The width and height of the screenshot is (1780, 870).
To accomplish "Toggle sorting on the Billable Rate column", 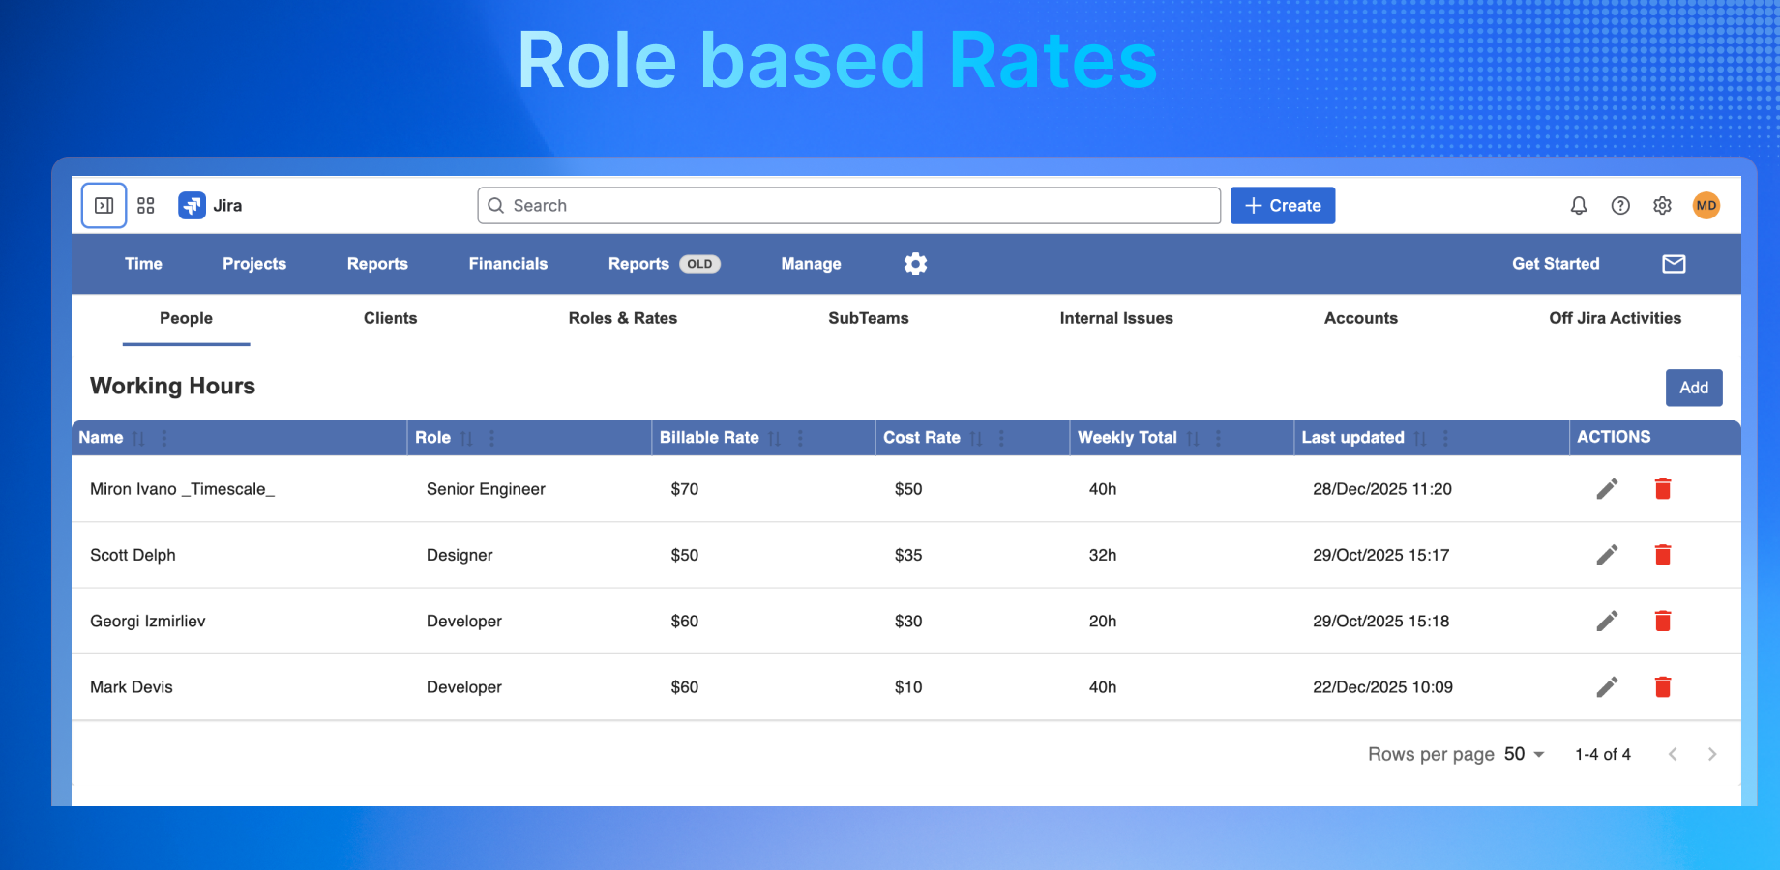I will click(774, 437).
